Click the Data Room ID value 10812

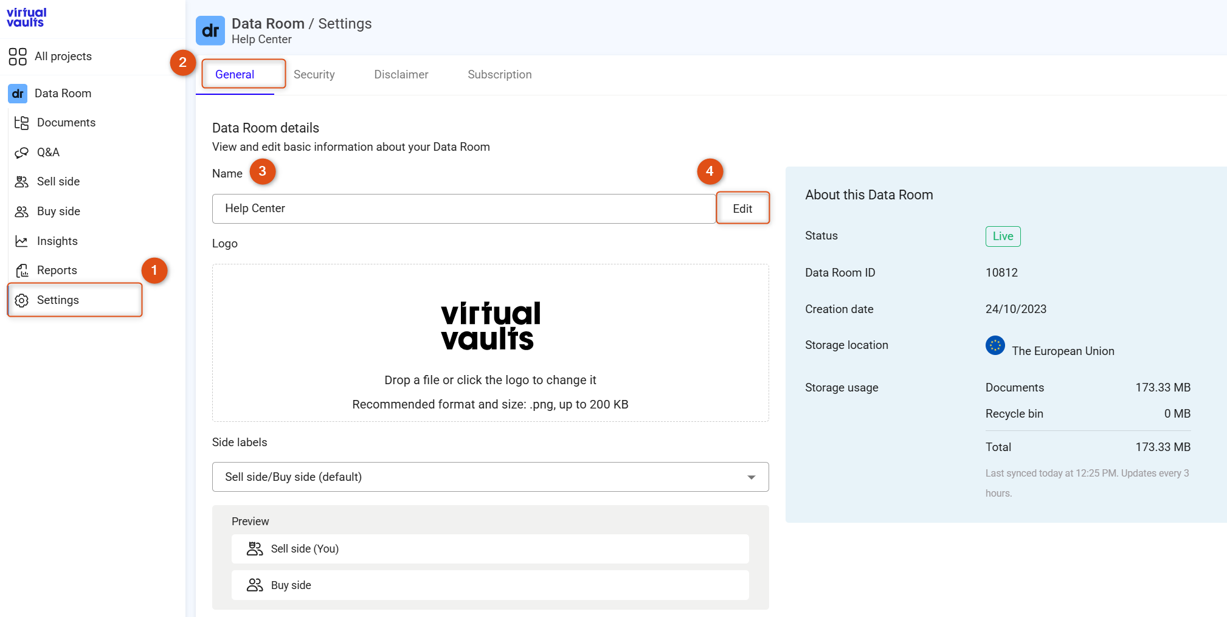(x=1001, y=273)
